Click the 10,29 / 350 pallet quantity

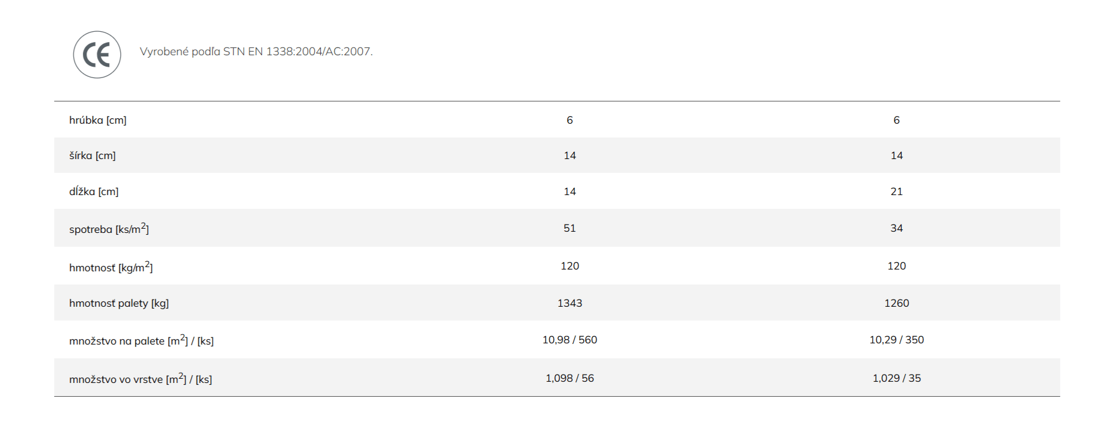coord(897,340)
